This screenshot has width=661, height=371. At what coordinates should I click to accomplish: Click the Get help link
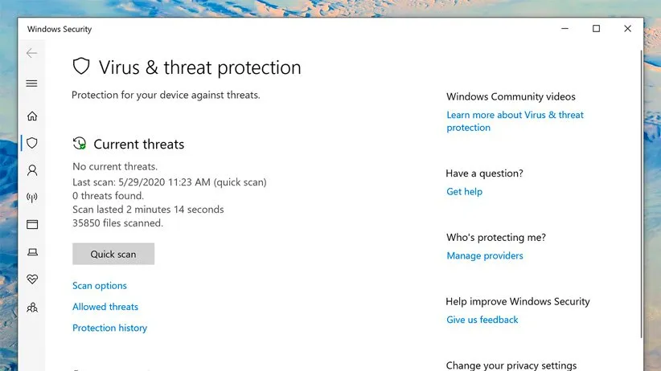(x=464, y=192)
